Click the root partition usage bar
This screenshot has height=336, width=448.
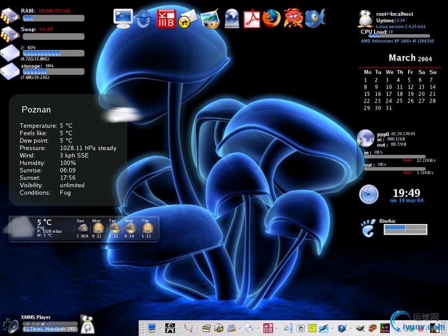[53, 54]
